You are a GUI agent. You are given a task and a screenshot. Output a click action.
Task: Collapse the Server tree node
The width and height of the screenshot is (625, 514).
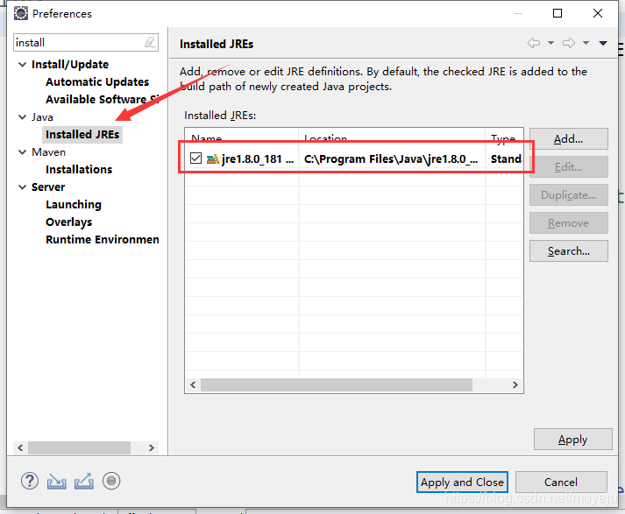(22, 187)
